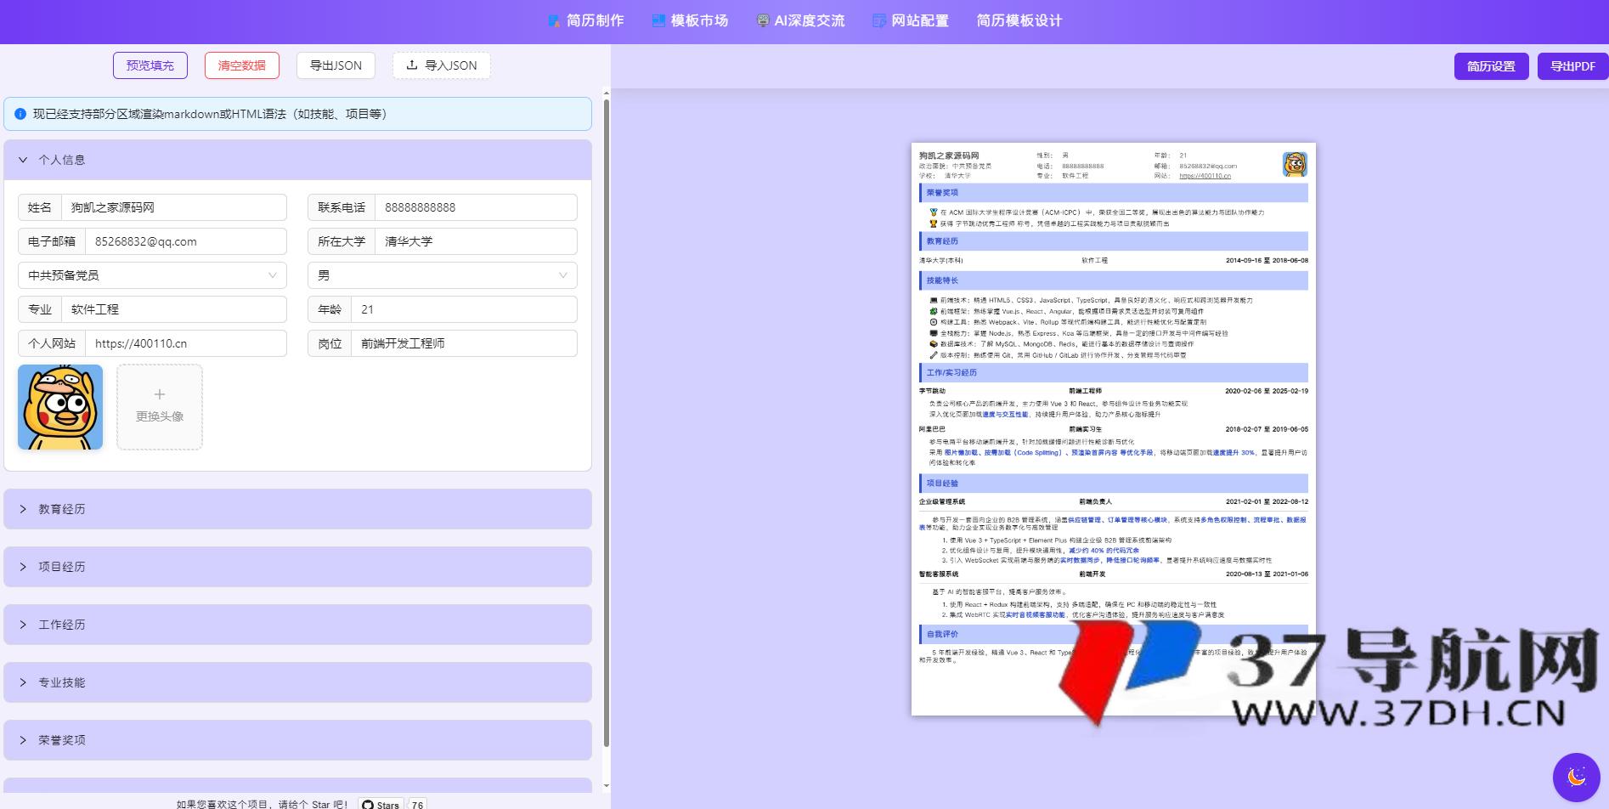Image resolution: width=1609 pixels, height=809 pixels.
Task: Click the AI深度交流 robot icon
Action: point(763,21)
